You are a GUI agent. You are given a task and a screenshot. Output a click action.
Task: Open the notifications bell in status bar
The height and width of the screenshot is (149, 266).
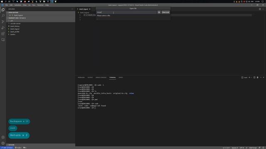tap(263, 148)
